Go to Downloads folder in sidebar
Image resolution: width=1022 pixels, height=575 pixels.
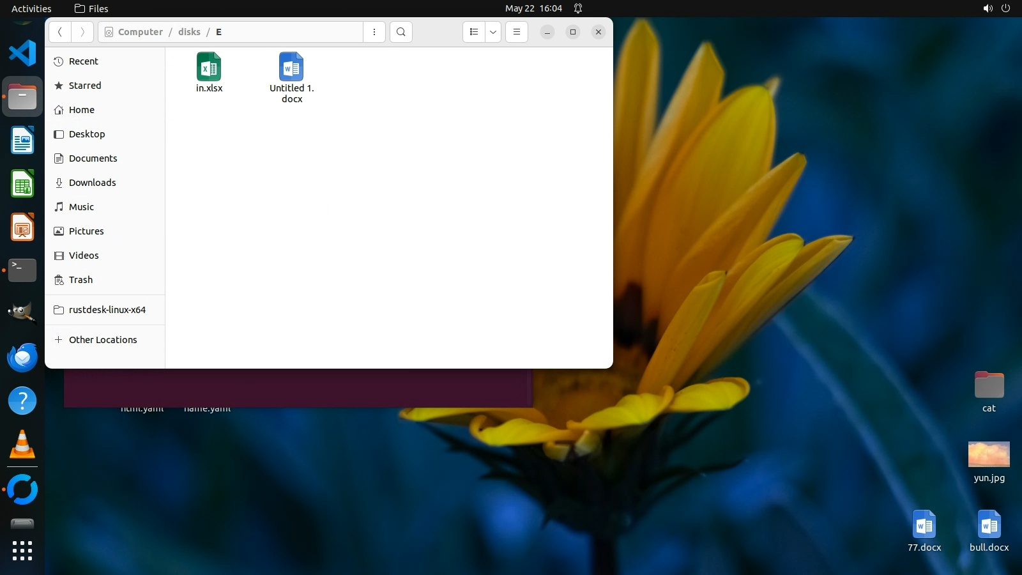tap(92, 183)
